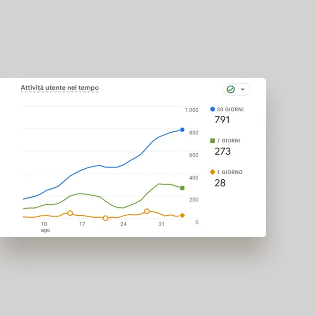The image size is (316, 316).
Task: Click the 791 value for 30 days
Action: click(222, 120)
